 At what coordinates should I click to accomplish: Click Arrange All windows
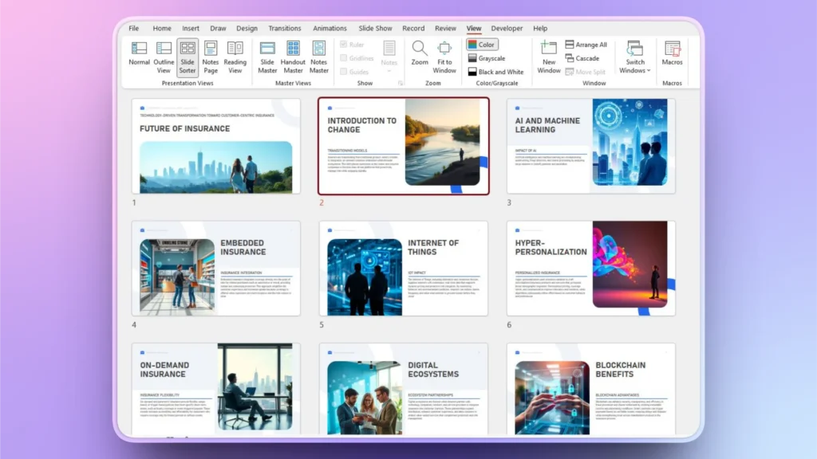click(588, 45)
